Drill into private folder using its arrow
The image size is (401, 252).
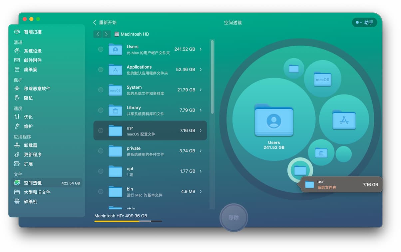coord(201,151)
